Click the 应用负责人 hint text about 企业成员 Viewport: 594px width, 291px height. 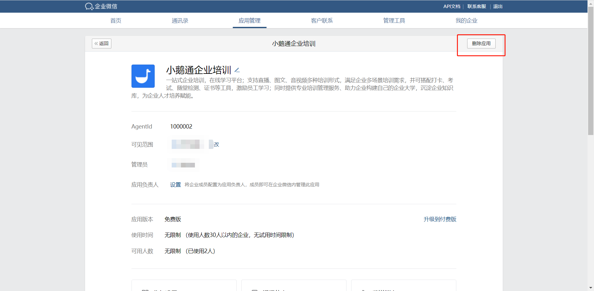tap(252, 185)
